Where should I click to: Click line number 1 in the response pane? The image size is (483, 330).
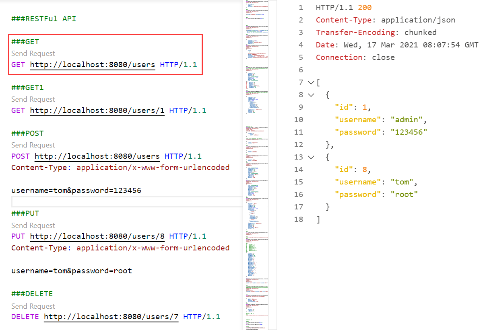click(x=301, y=8)
